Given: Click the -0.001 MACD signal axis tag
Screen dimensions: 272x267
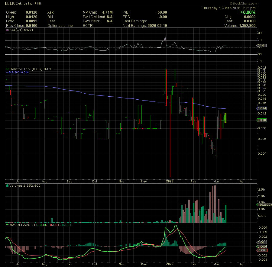Looking at the screenshot, I should click(x=262, y=250).
